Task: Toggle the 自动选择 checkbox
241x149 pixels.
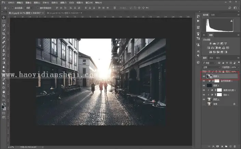Action: [13, 8]
